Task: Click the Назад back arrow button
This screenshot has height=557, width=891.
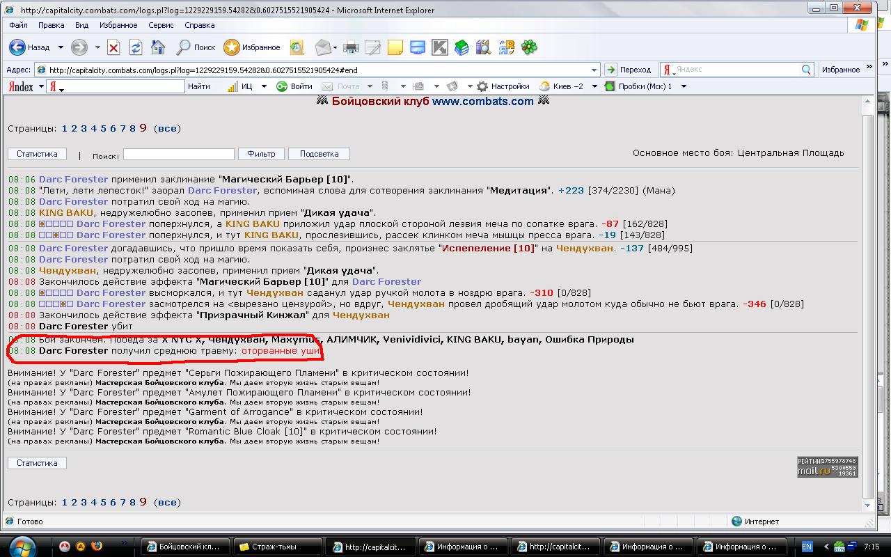Action: point(29,47)
